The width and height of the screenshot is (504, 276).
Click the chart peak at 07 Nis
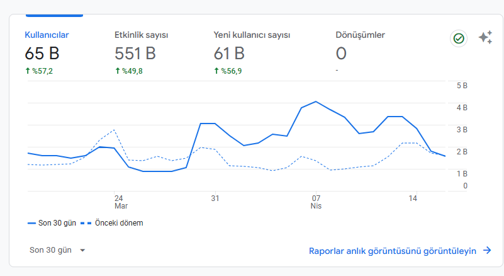tap(316, 101)
